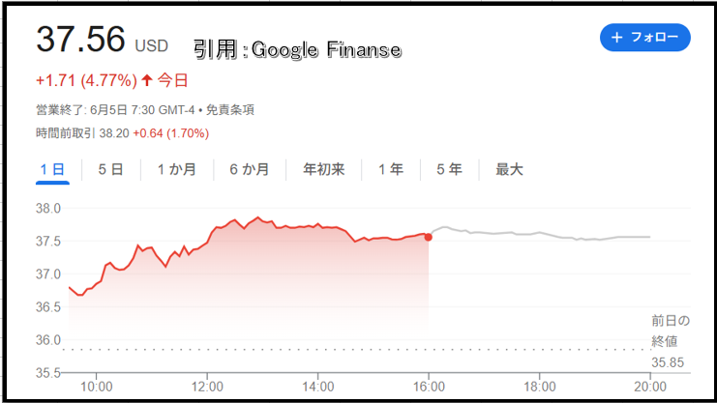Image resolution: width=717 pixels, height=403 pixels.
Task: Click the plus icon in Follow button
Action: click(617, 38)
